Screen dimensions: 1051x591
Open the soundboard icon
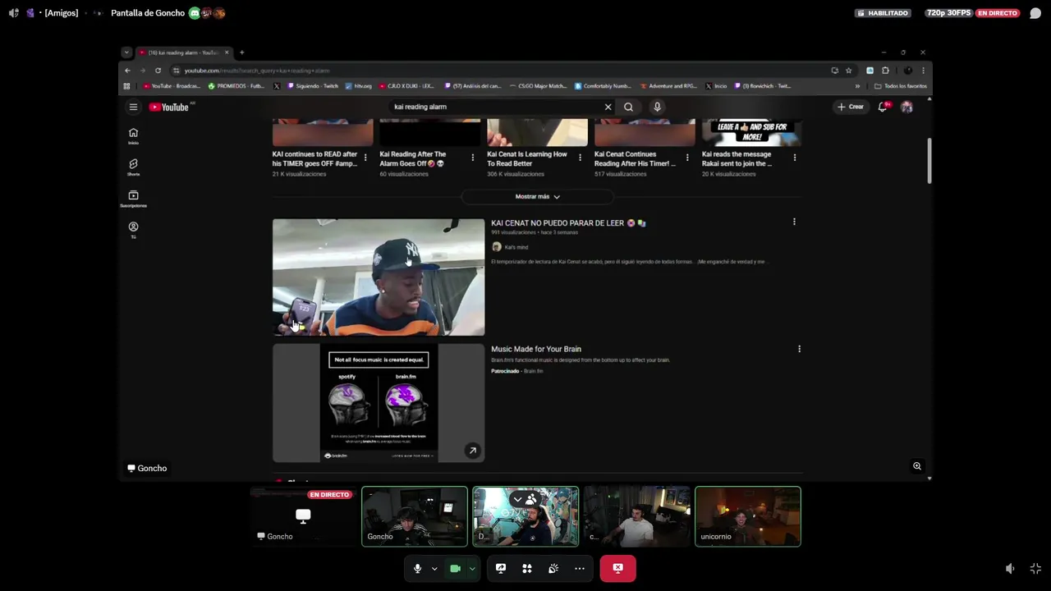click(553, 568)
